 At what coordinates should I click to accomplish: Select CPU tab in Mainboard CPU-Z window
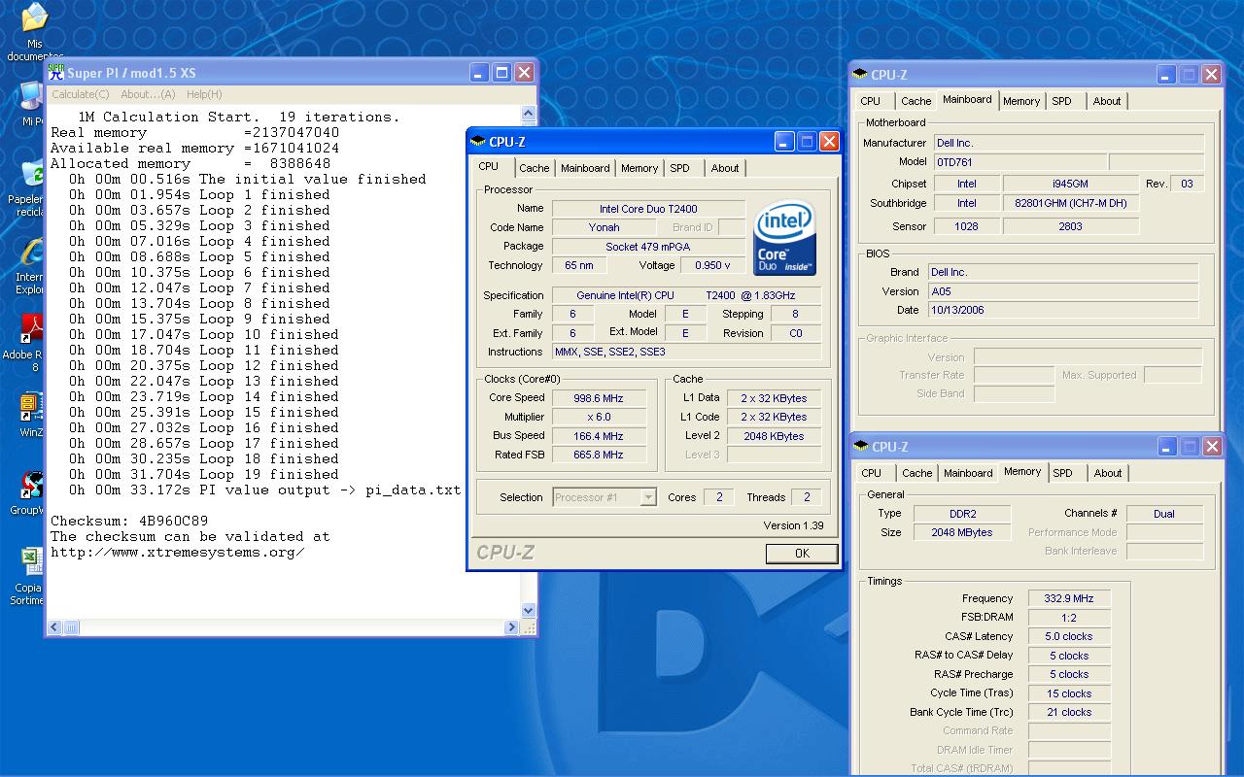click(x=871, y=101)
